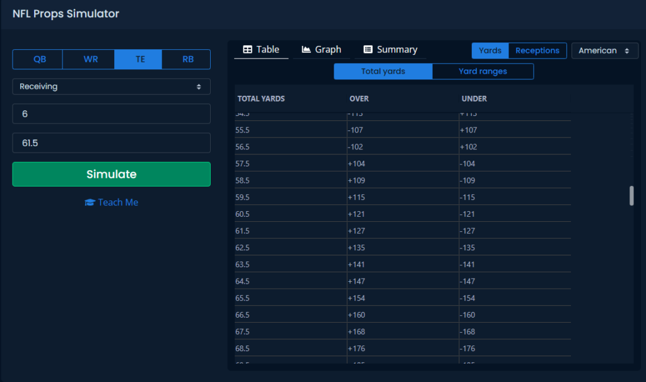Screen dimensions: 646x382
Task: Click the 60.5 total yards cell
Action: 291,214
